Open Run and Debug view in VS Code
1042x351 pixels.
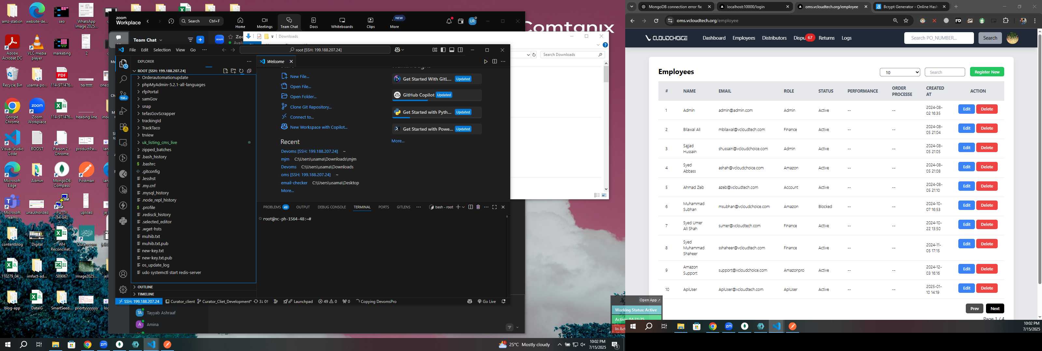[123, 111]
